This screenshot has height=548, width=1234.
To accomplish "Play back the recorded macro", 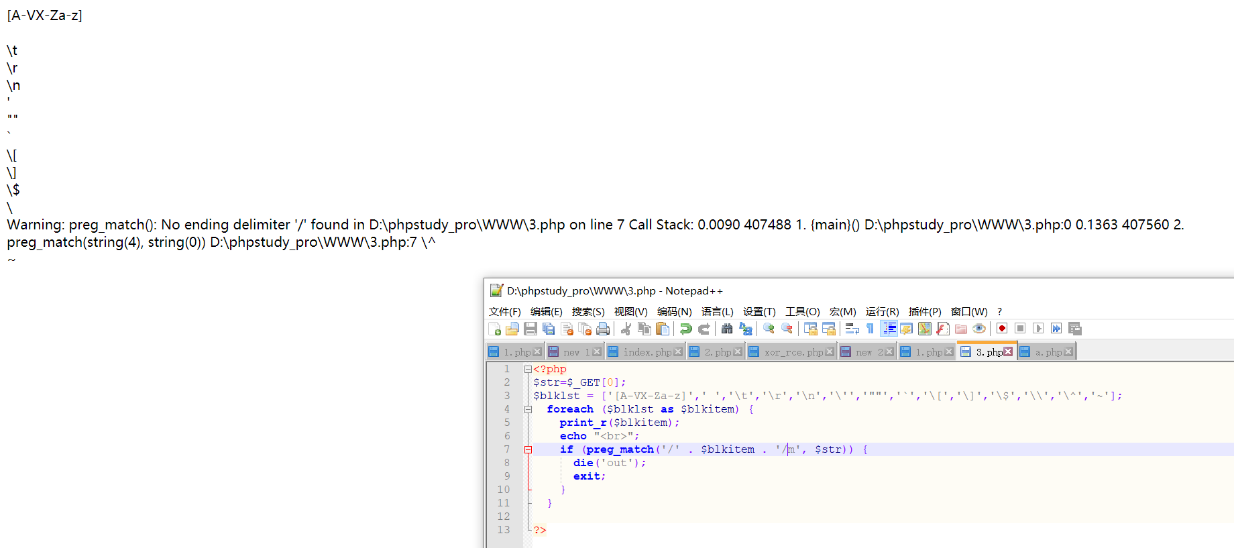I will point(1038,329).
